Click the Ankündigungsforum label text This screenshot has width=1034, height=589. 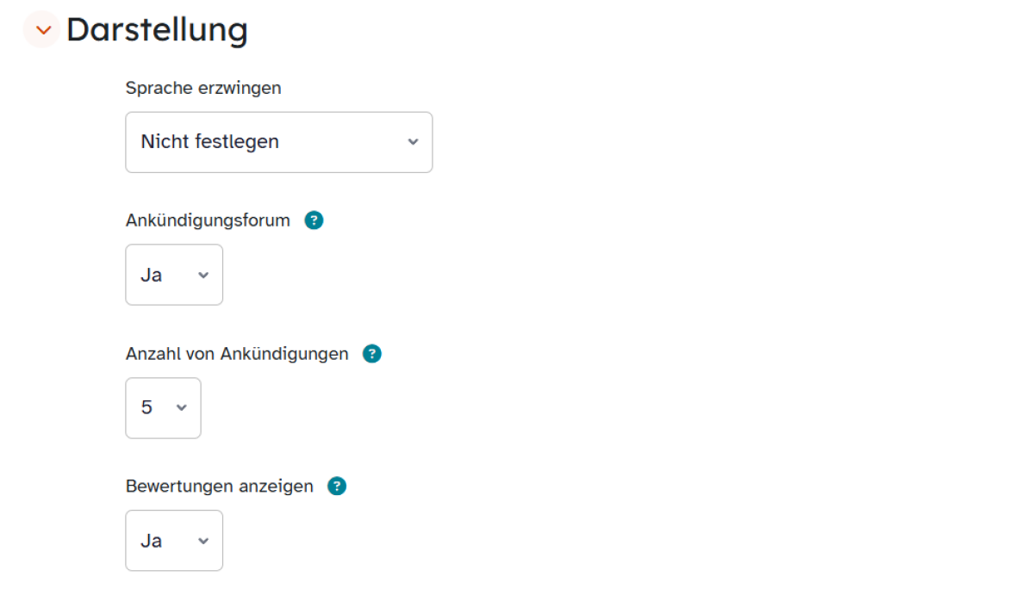(x=208, y=220)
